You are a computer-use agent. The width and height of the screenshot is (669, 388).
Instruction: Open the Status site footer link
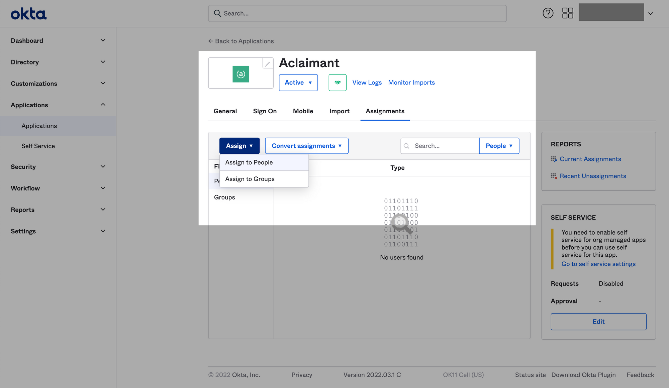(530, 375)
